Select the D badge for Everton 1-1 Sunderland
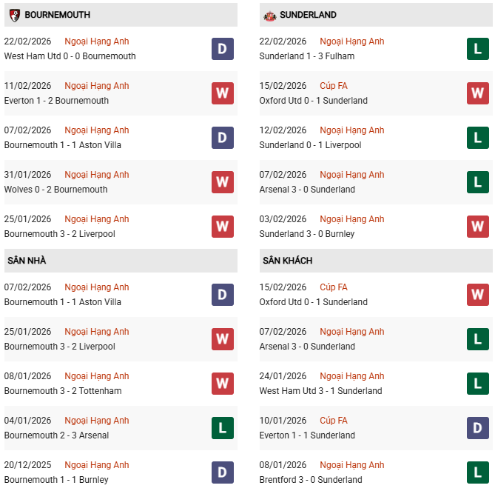Image resolution: width=495 pixels, height=491 pixels. tap(478, 428)
